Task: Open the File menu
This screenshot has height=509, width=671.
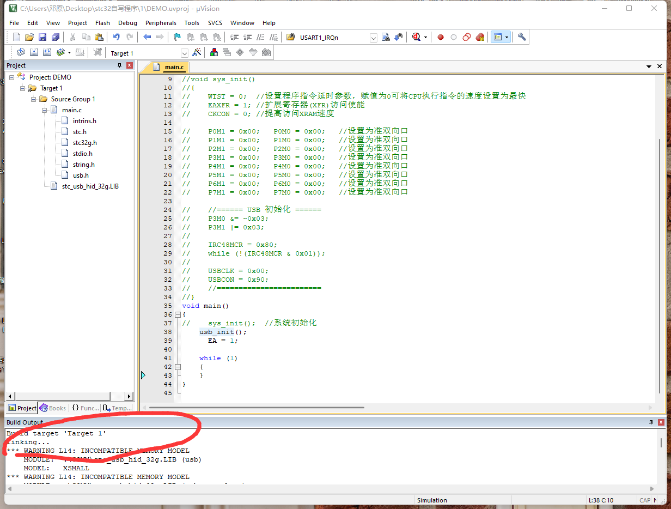Action: pos(14,23)
